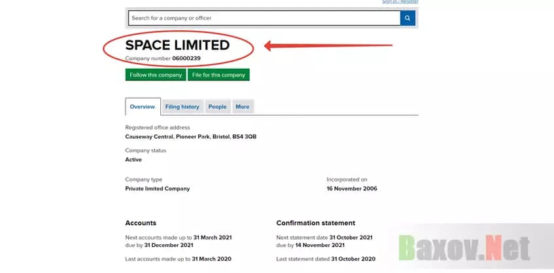
Task: Open the More tab
Action: pyautogui.click(x=242, y=107)
